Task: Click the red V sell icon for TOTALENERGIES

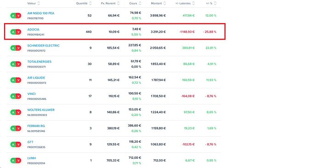Action: pos(18,64)
